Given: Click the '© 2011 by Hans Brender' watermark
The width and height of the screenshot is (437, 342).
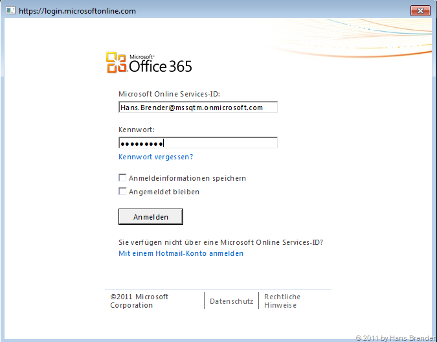Looking at the screenshot, I should click(x=395, y=337).
